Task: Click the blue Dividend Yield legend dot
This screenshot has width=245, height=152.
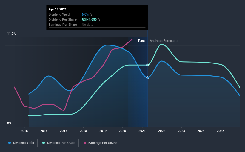Action: (x=10, y=143)
